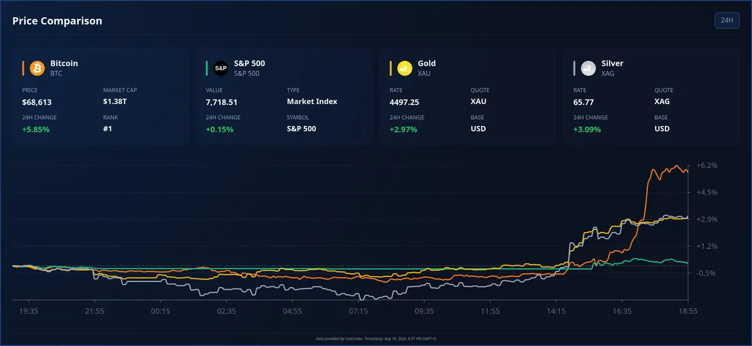
Task: Click the XAU quote value
Action: [x=479, y=102]
